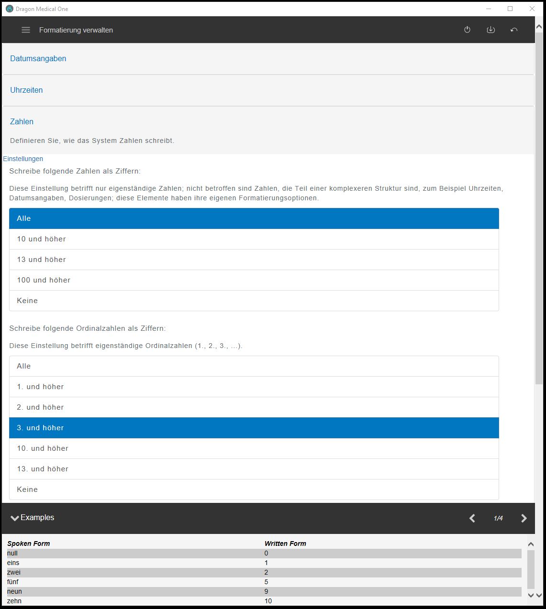Click the undo arrow icon
The height and width of the screenshot is (609, 546).
point(514,30)
